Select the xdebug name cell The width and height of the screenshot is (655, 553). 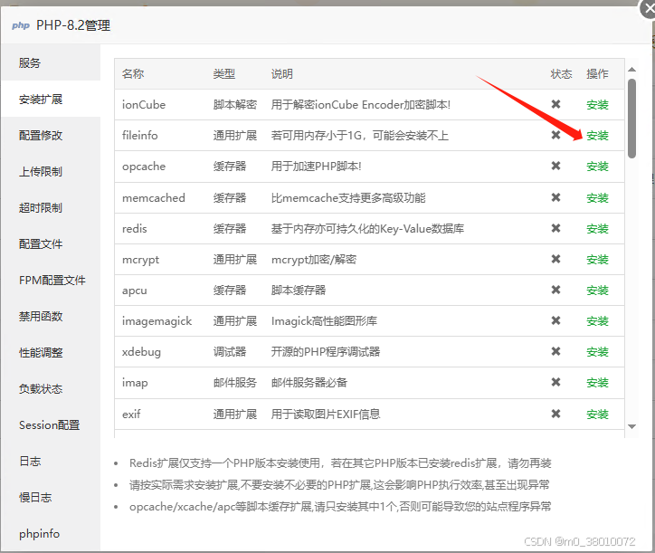tap(141, 352)
